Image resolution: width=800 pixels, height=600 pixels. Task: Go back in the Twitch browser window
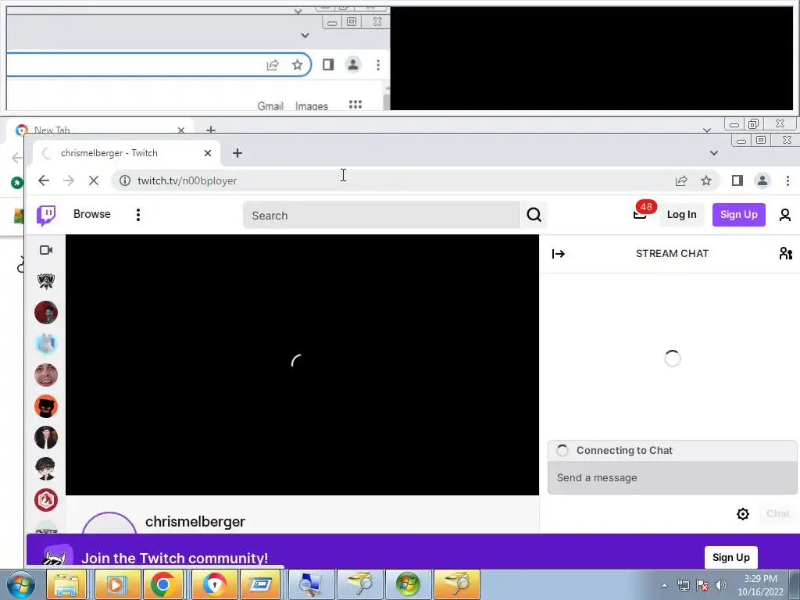pyautogui.click(x=44, y=180)
